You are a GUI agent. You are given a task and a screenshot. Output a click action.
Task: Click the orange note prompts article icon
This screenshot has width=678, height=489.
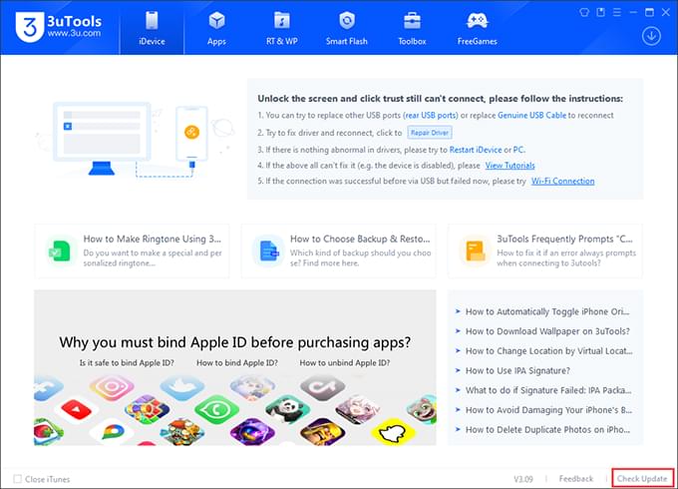click(476, 251)
